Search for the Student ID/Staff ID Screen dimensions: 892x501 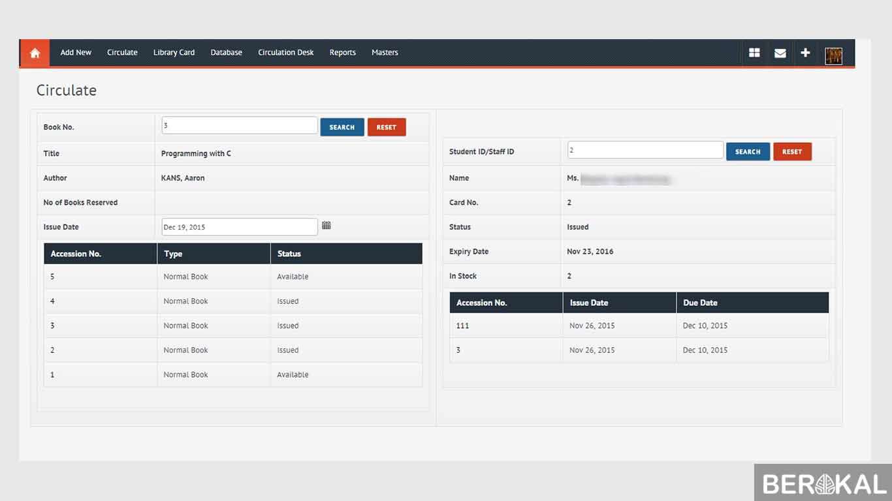(x=748, y=152)
